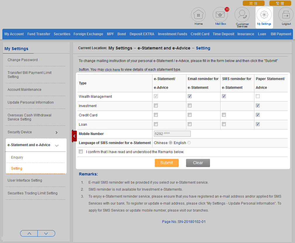The width and height of the screenshot is (295, 243).
Task: Go to Home icon
Action: click(198, 15)
